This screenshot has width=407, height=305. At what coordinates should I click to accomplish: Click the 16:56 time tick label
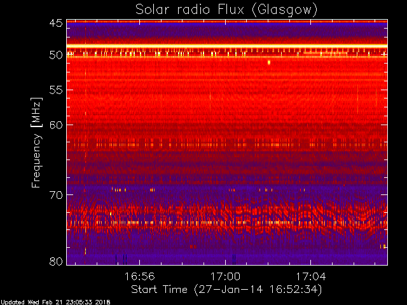140,276
